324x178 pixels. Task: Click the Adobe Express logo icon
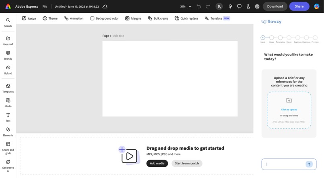point(8,6)
